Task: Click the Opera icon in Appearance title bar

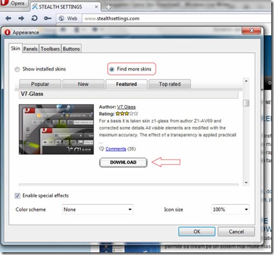Action: 7,33
